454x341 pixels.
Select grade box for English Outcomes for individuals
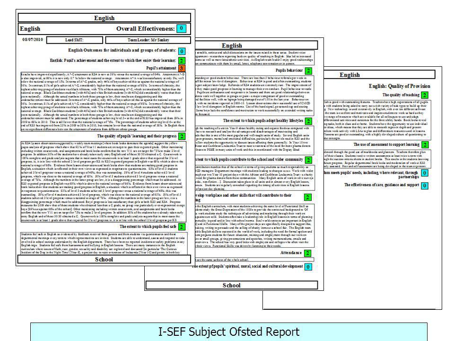point(182,51)
